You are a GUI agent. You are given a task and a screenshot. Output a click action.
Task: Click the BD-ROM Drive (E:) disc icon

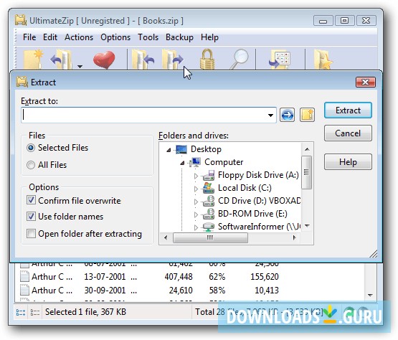[209, 214]
